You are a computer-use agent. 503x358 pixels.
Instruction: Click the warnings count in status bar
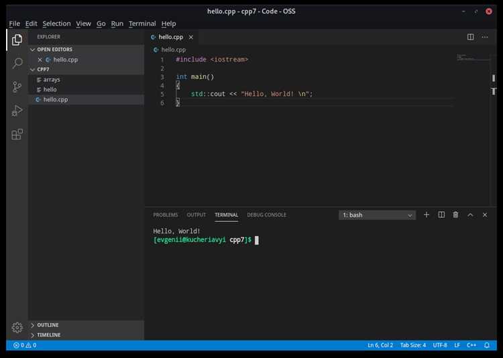pos(31,345)
